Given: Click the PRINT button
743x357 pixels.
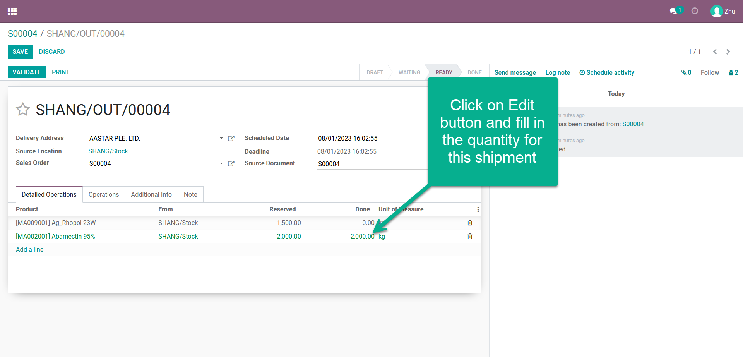Looking at the screenshot, I should [61, 72].
